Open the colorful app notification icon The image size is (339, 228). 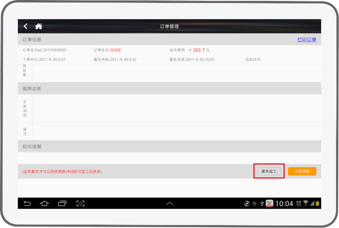pyautogui.click(x=270, y=203)
